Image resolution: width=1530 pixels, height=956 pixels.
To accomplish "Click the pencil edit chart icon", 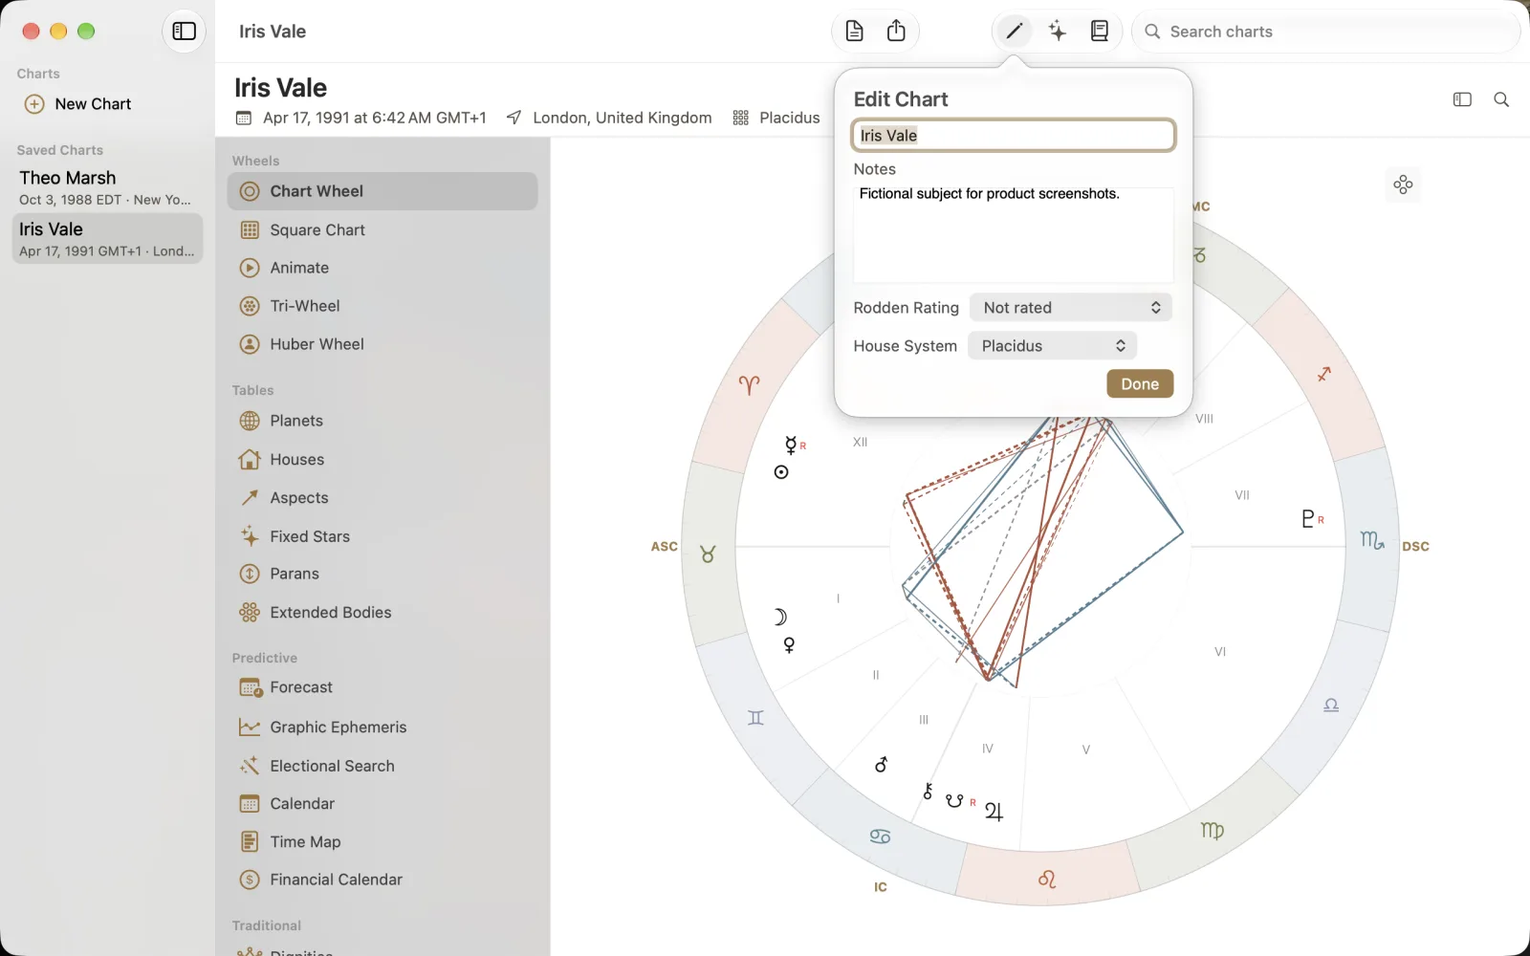I will point(1015,32).
